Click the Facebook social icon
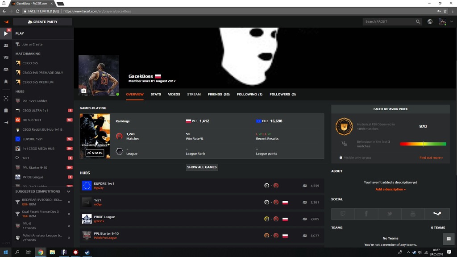The height and width of the screenshot is (257, 457). click(366, 214)
